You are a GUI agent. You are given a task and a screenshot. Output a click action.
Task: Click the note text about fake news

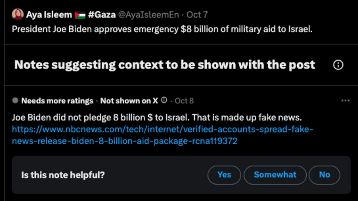pos(157,117)
